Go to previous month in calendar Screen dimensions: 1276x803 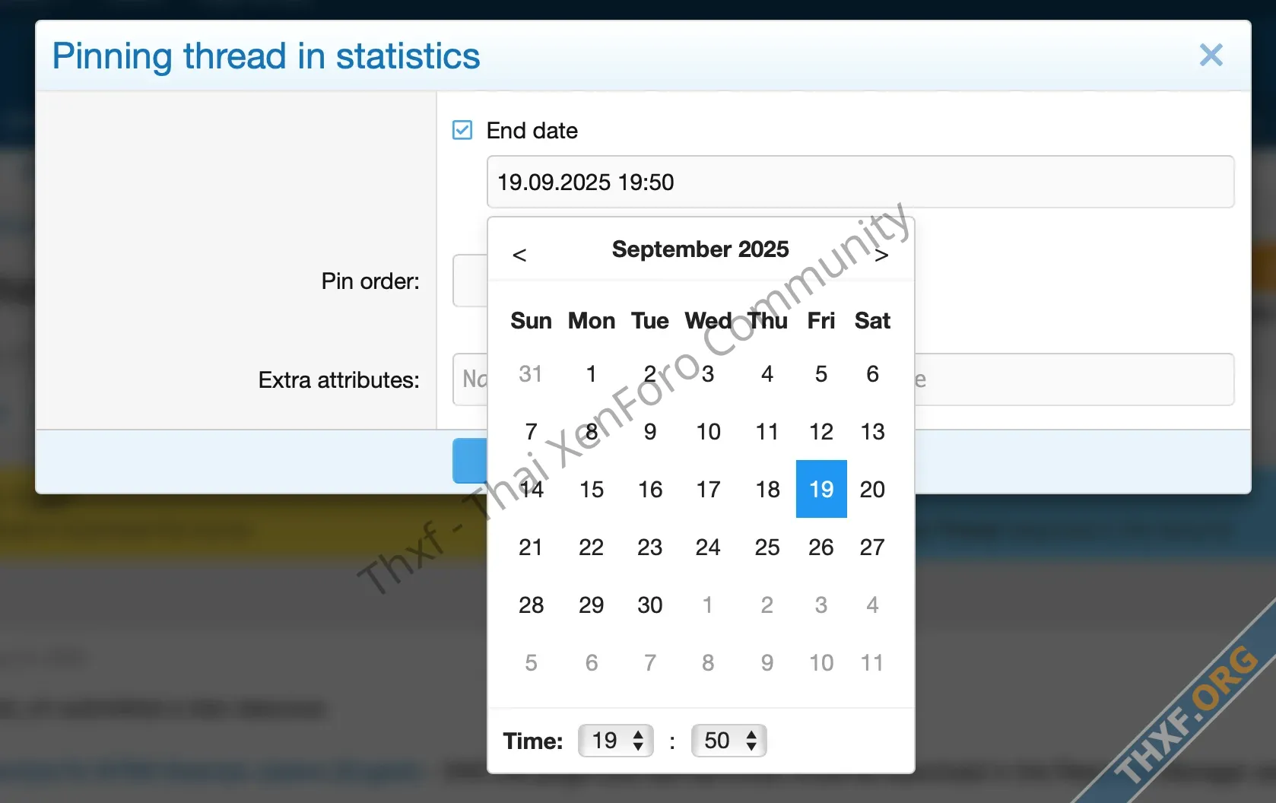click(519, 255)
